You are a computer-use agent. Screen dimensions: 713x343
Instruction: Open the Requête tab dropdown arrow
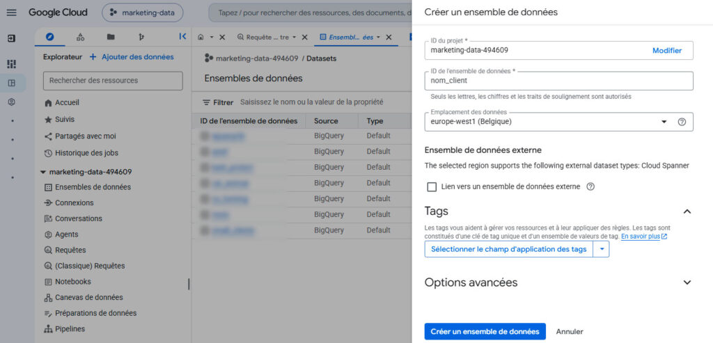click(294, 38)
